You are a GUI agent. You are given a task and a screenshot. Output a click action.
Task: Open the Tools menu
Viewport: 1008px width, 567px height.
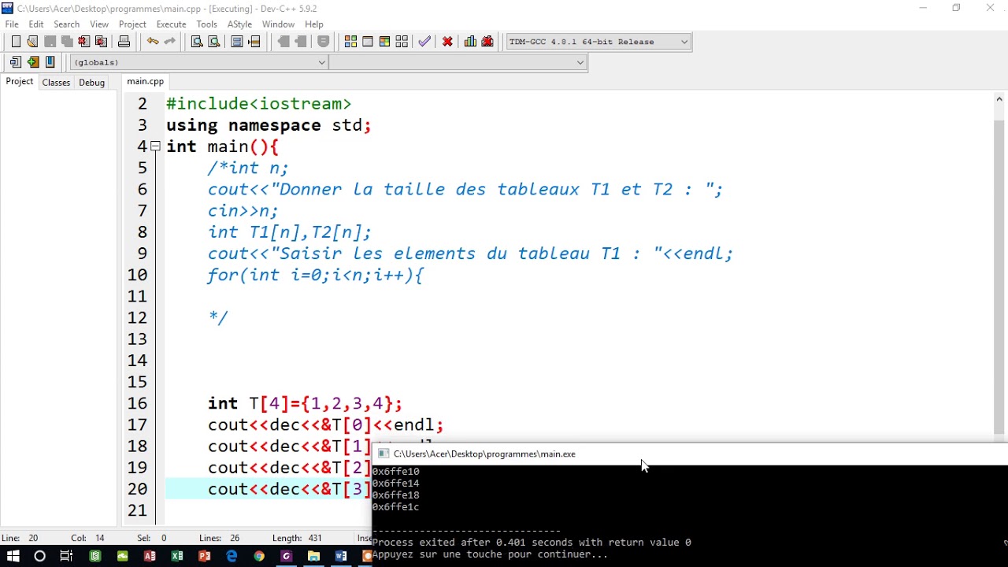(x=207, y=24)
